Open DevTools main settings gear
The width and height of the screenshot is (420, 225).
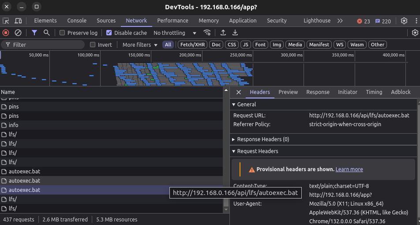[404, 21]
